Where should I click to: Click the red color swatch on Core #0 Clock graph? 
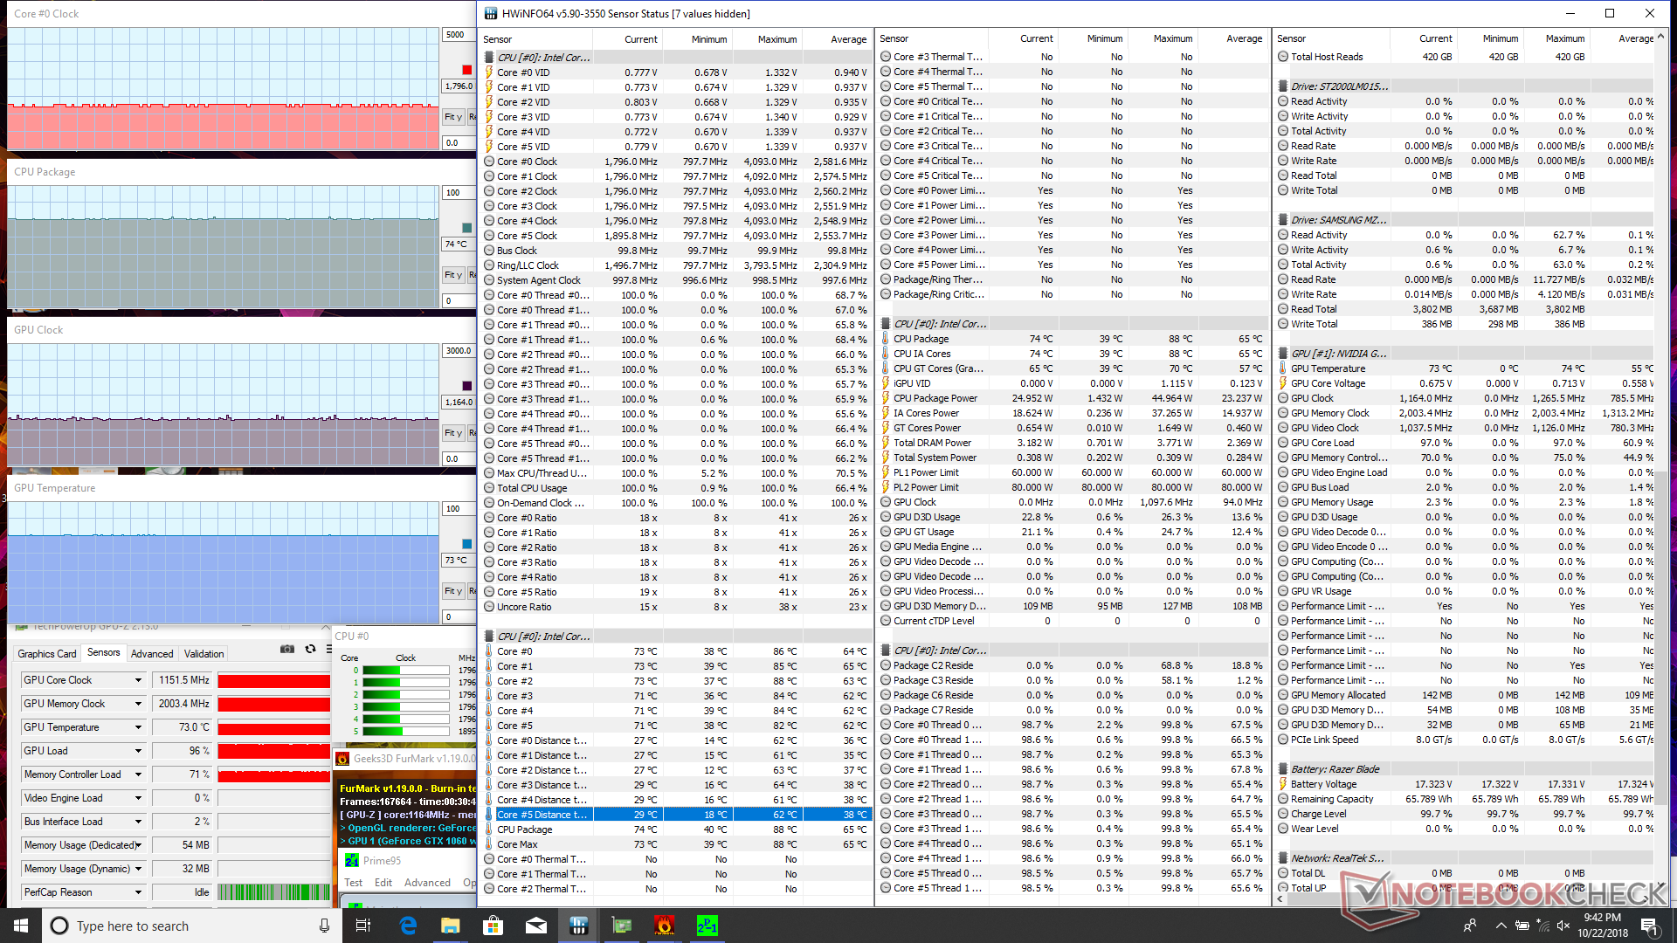pyautogui.click(x=466, y=70)
